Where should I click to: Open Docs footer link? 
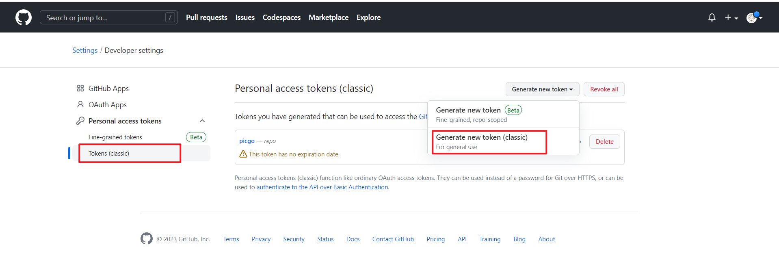[353, 239]
